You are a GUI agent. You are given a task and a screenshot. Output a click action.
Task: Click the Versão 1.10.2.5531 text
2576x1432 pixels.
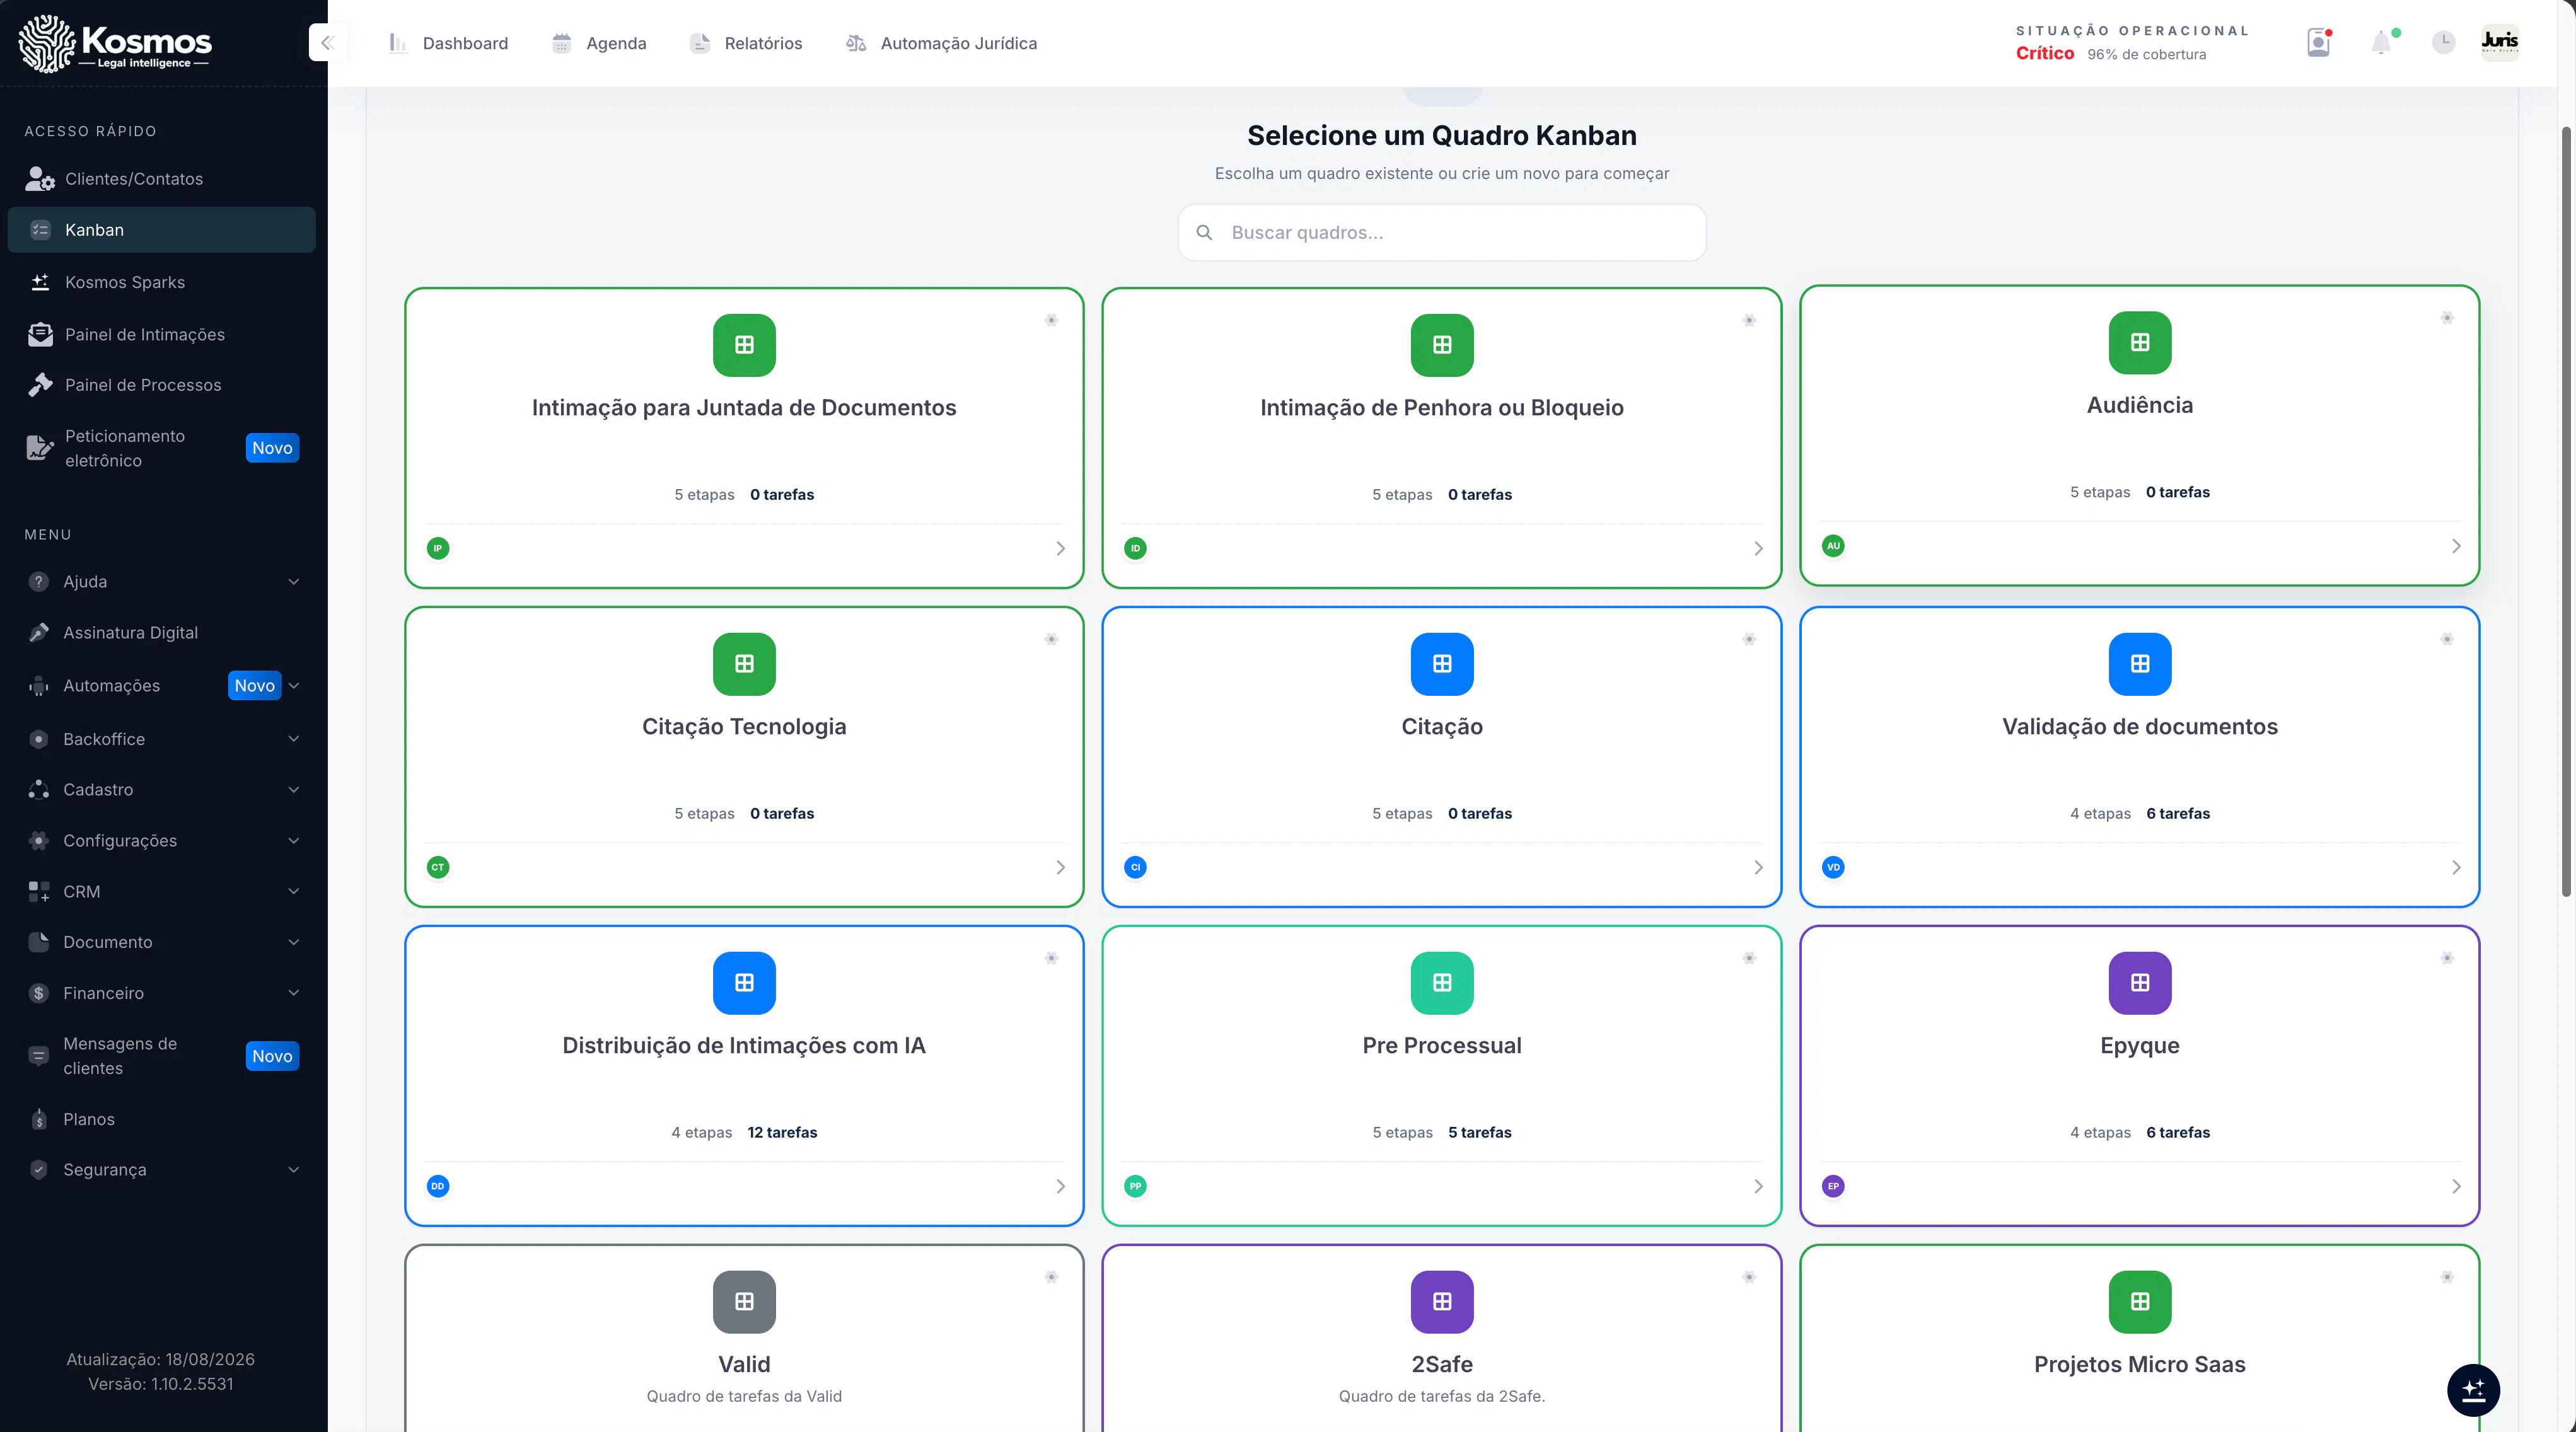tap(161, 1384)
